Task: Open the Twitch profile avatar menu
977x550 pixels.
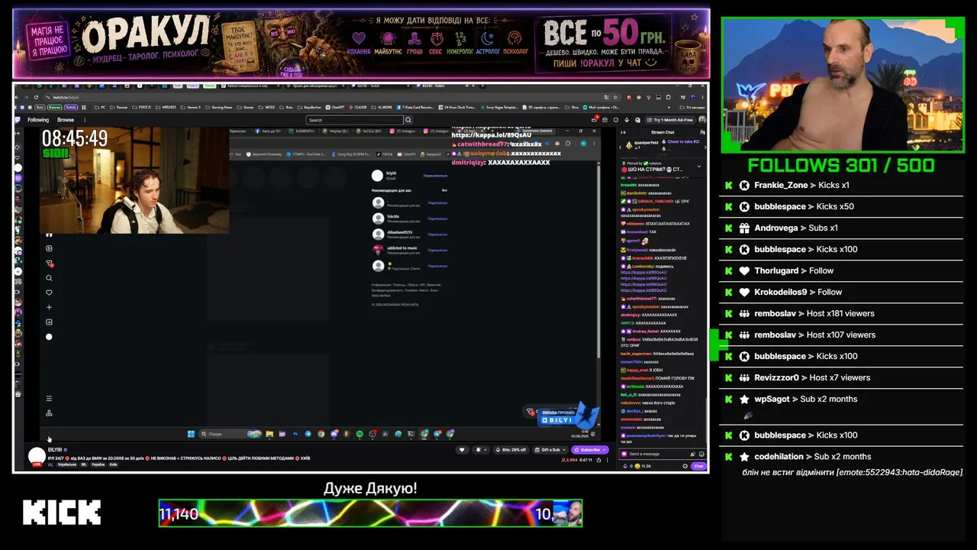Action: (701, 120)
